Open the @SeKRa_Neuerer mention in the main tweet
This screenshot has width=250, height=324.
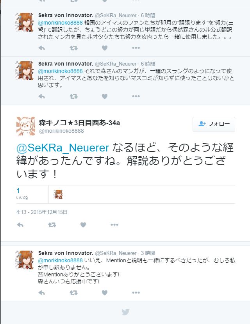pyautogui.click(x=62, y=148)
